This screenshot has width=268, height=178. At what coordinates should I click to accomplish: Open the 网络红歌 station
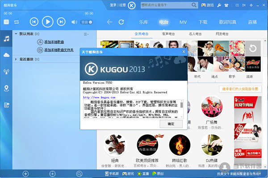(x=180, y=145)
